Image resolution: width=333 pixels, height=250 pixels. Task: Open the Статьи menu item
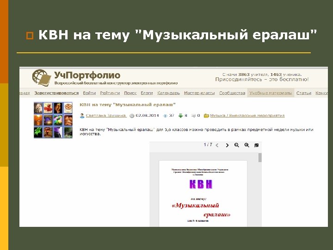coord(304,93)
